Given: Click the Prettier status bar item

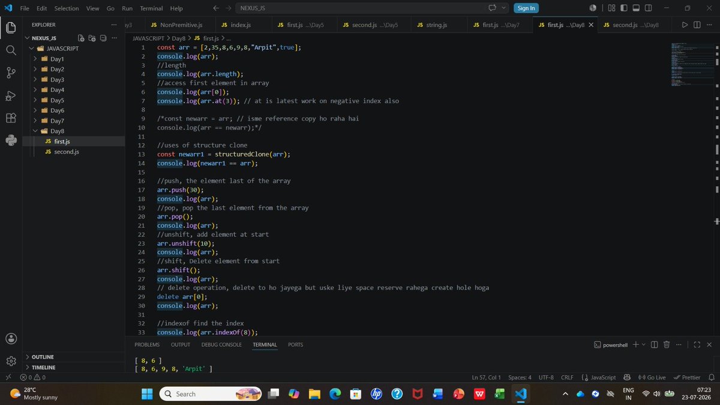Looking at the screenshot, I should [x=687, y=377].
